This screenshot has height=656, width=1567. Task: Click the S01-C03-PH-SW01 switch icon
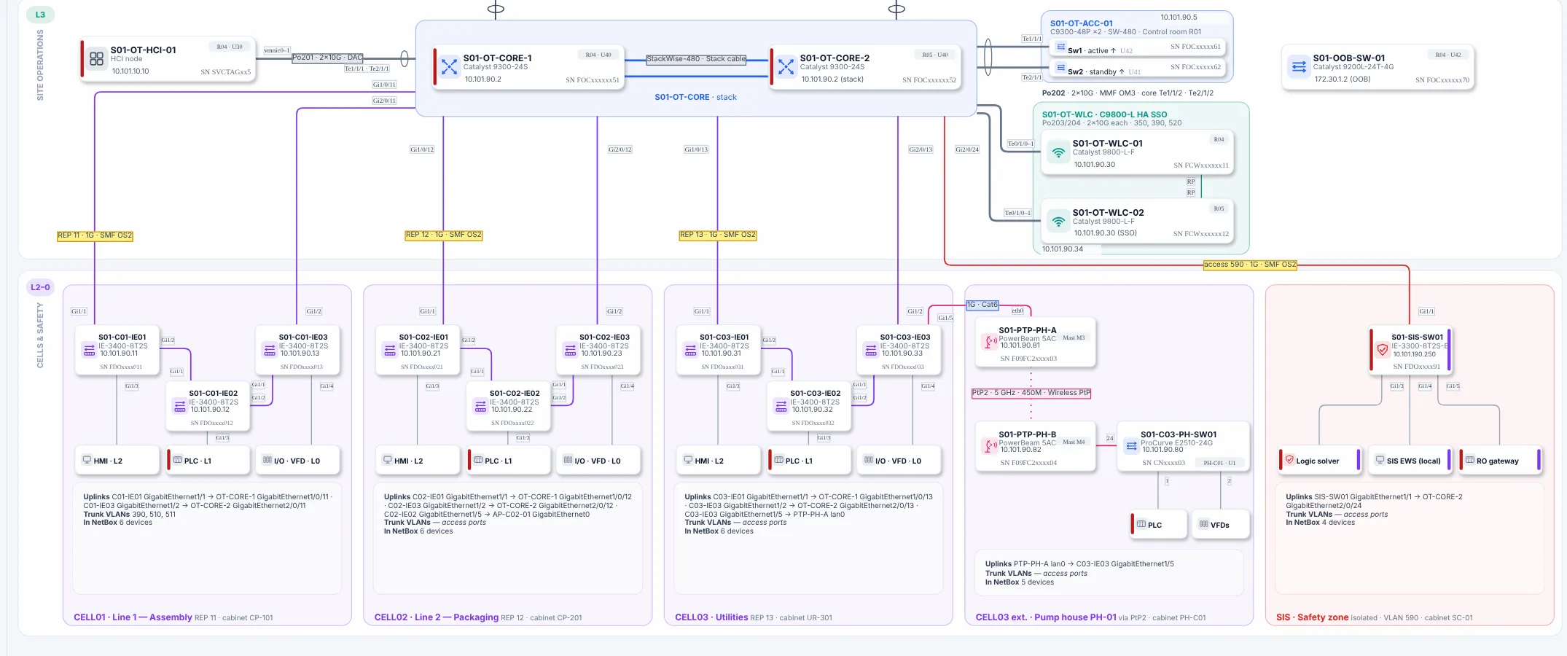tap(1131, 445)
